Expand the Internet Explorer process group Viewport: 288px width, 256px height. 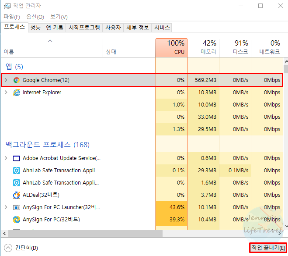[6, 92]
